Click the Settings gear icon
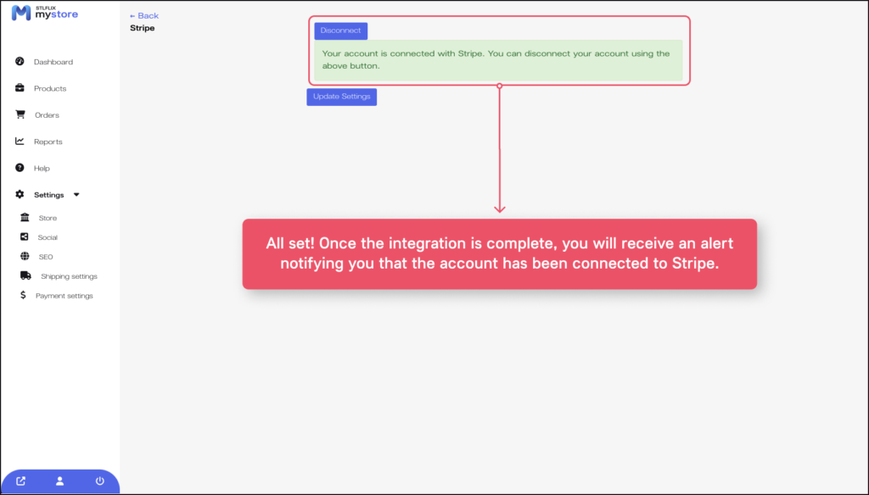Screen dimensions: 869x495 (x=20, y=195)
